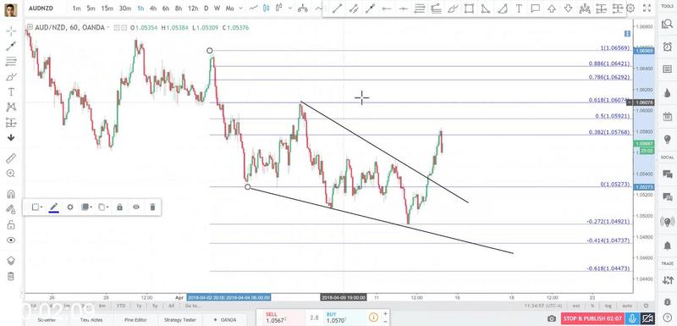Select the Fibonacci tools in left toolbar
Viewport: 677px width, 326px height.
click(11, 61)
